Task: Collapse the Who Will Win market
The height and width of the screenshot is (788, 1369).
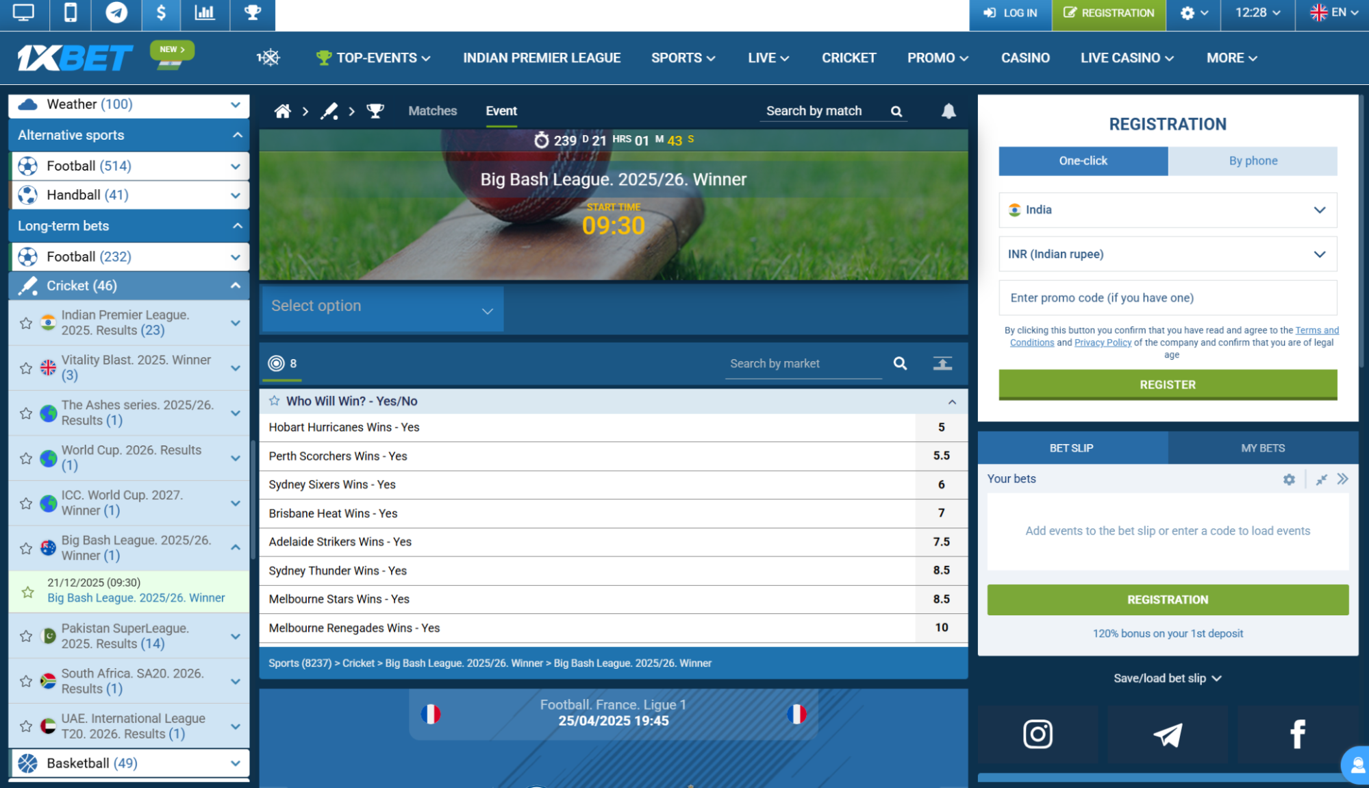Action: [x=952, y=402]
